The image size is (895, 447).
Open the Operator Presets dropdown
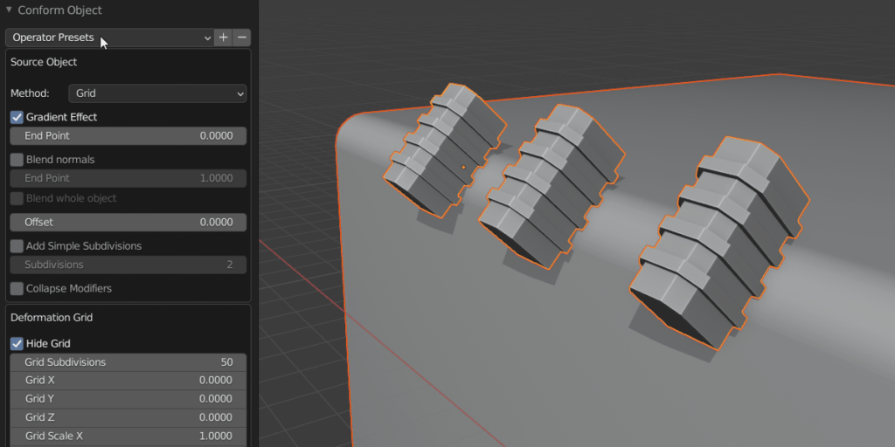click(x=110, y=38)
